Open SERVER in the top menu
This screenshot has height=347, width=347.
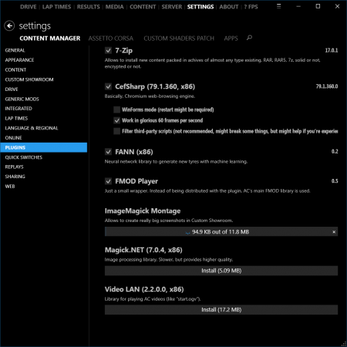pos(172,7)
